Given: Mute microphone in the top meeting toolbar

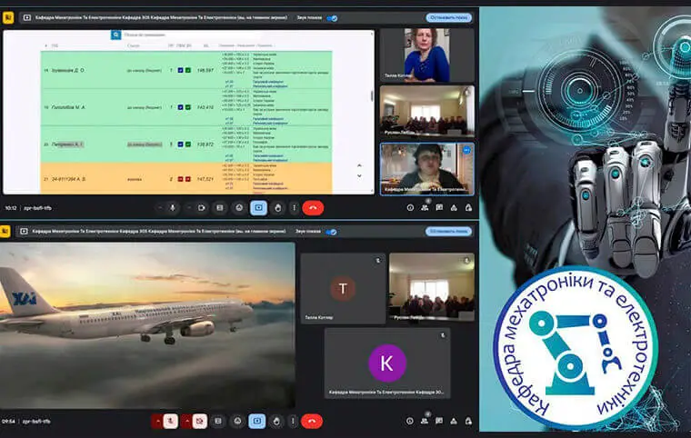Looking at the screenshot, I should click(x=173, y=207).
